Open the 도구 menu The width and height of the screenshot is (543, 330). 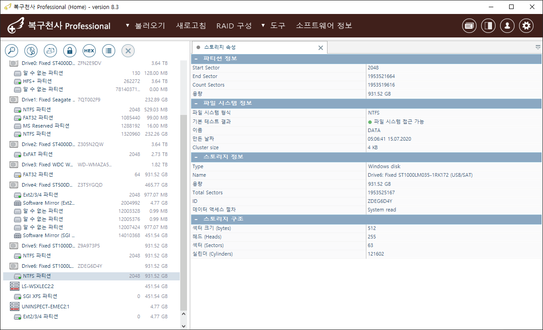coord(273,26)
